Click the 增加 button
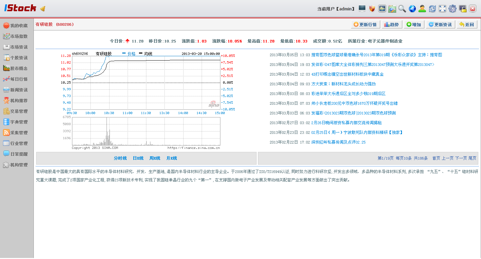This screenshot has width=481, height=259. [414, 24]
